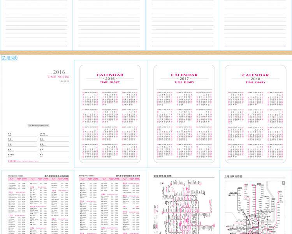The image size is (292, 234).
Task: Click the "PERSONAL DATA" label box
Action: pos(39,126)
